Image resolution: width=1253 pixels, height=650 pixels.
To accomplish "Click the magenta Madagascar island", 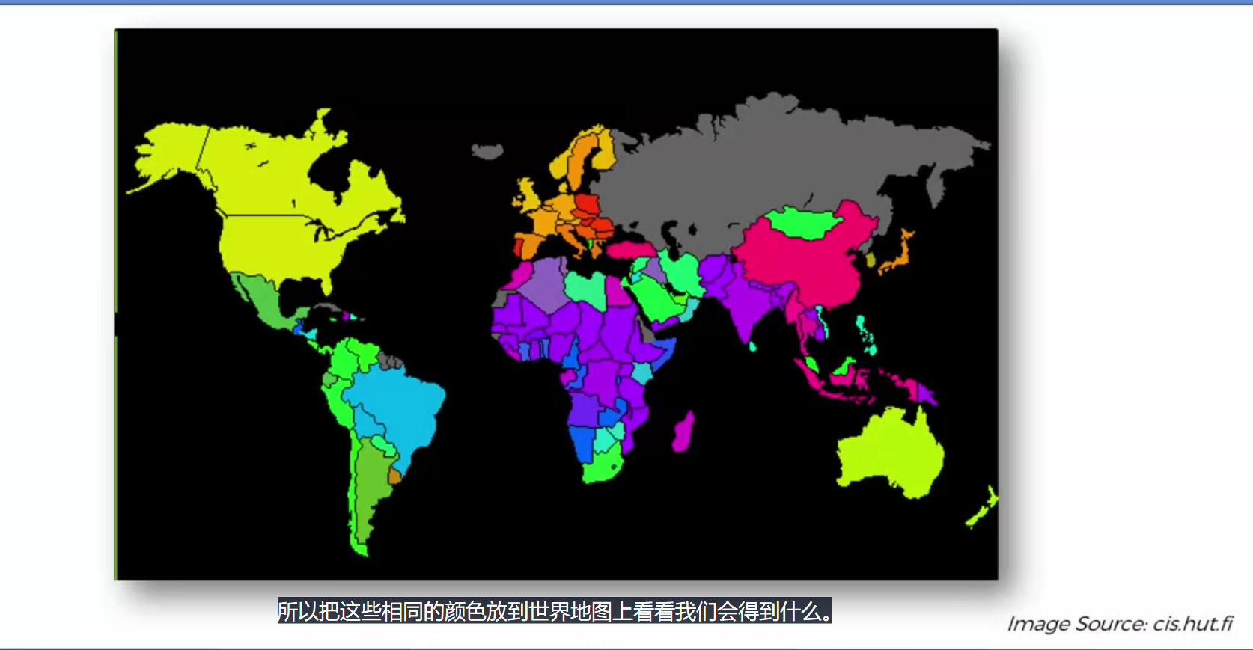I will click(683, 434).
